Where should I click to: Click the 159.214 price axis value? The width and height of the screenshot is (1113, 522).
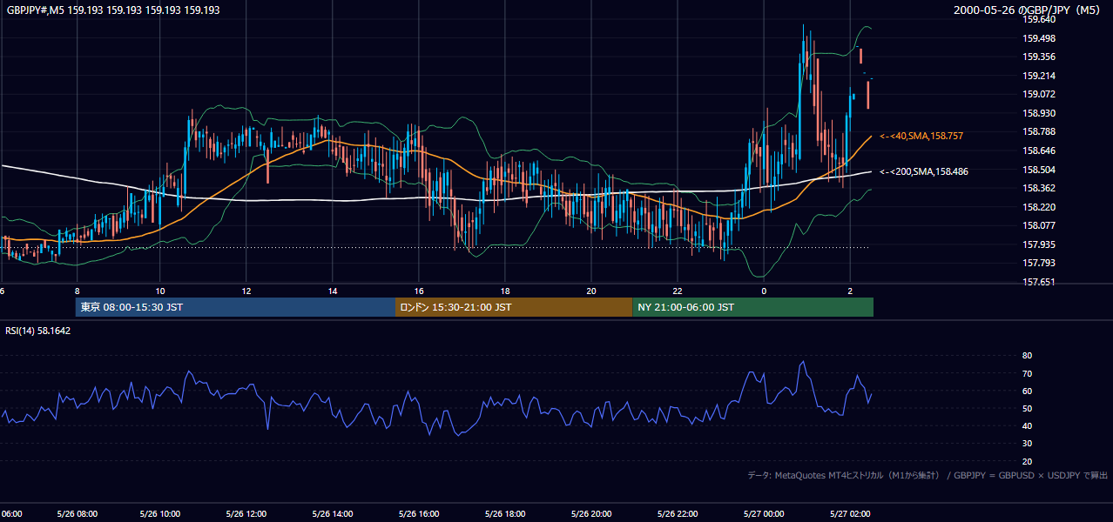pyautogui.click(x=1039, y=76)
